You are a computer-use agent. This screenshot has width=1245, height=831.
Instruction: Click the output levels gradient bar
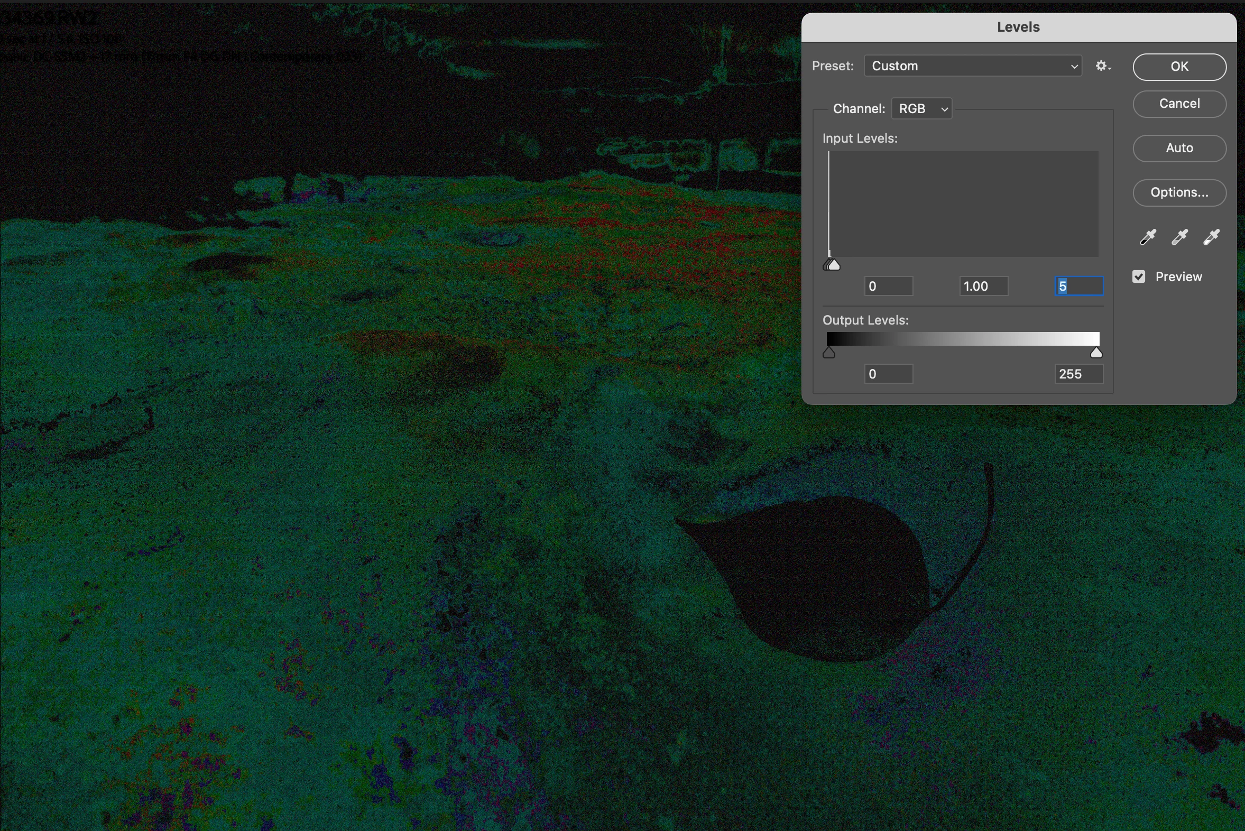click(963, 339)
